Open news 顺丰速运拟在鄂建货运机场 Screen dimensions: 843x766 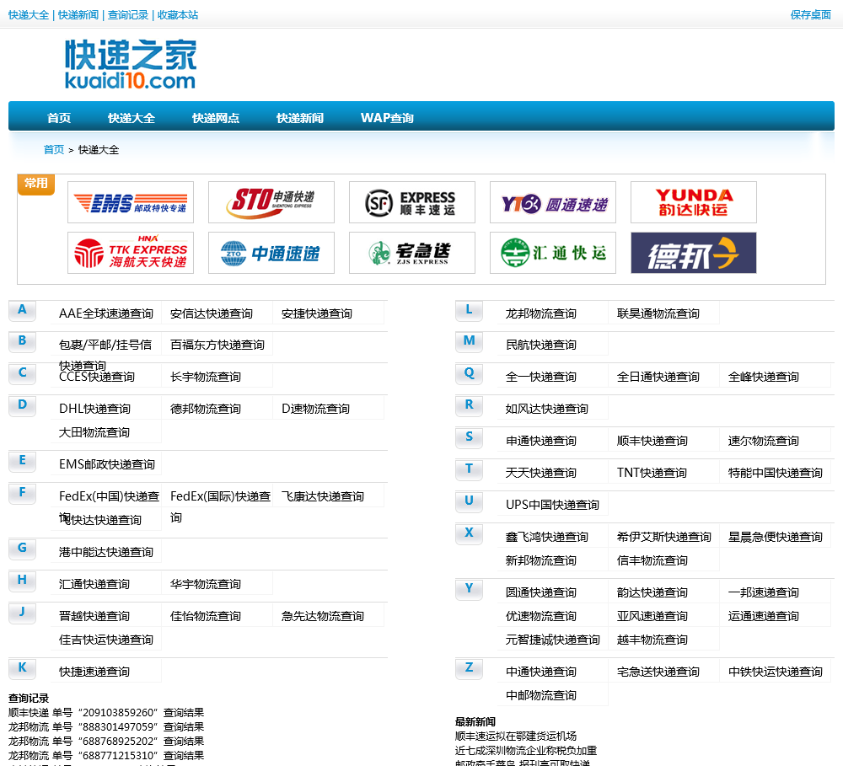(516, 736)
